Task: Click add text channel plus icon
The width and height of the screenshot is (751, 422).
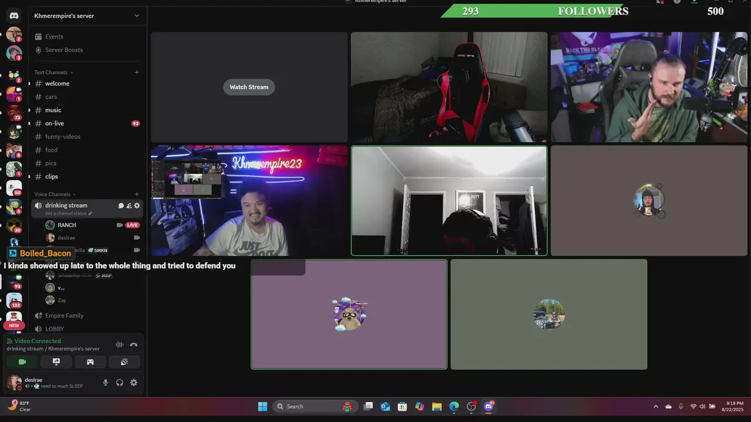Action: pyautogui.click(x=137, y=73)
